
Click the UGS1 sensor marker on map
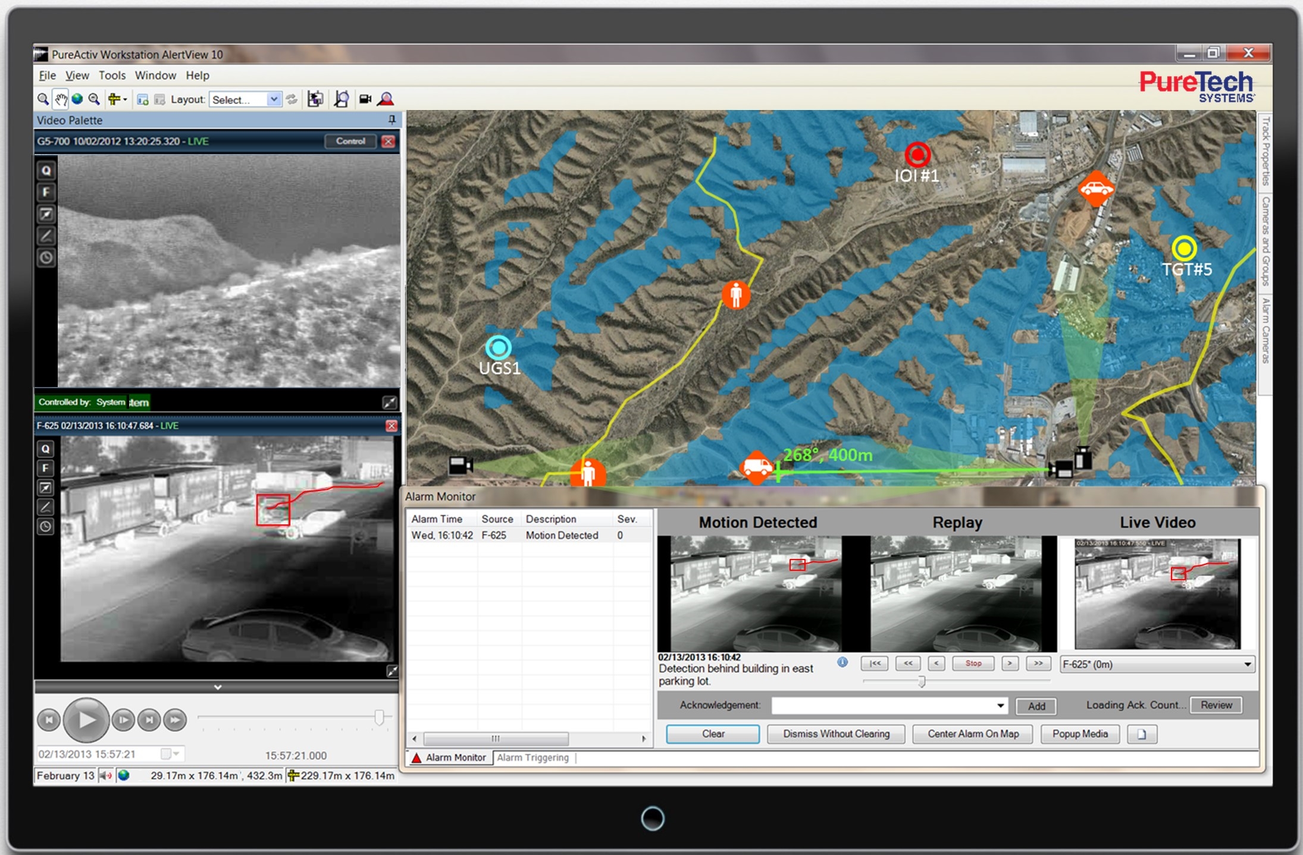click(499, 347)
